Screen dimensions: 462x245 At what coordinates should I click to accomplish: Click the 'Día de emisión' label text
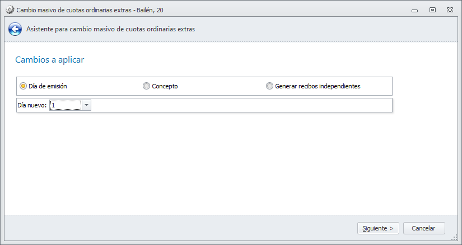48,86
